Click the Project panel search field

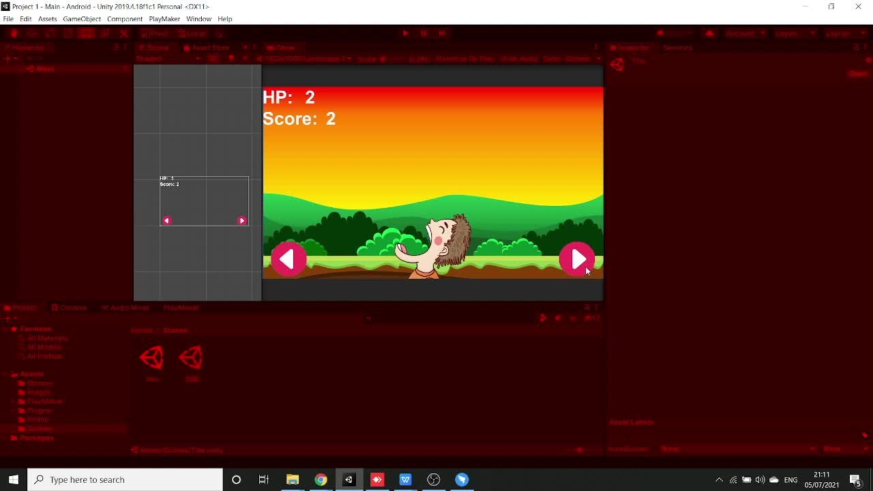point(450,318)
